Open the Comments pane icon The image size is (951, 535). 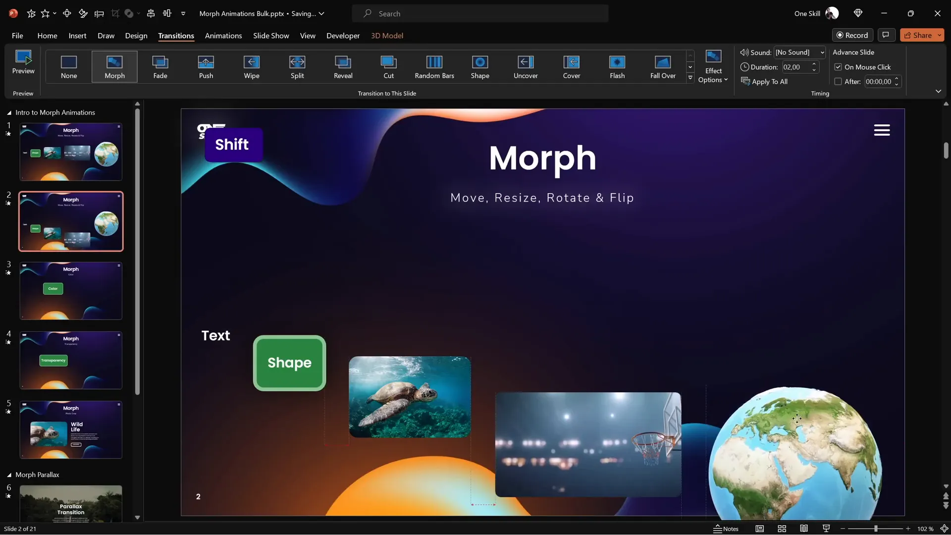tap(886, 35)
